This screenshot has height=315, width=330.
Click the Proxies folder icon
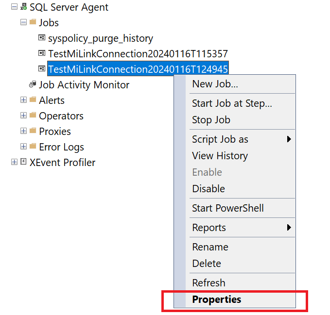tap(33, 131)
